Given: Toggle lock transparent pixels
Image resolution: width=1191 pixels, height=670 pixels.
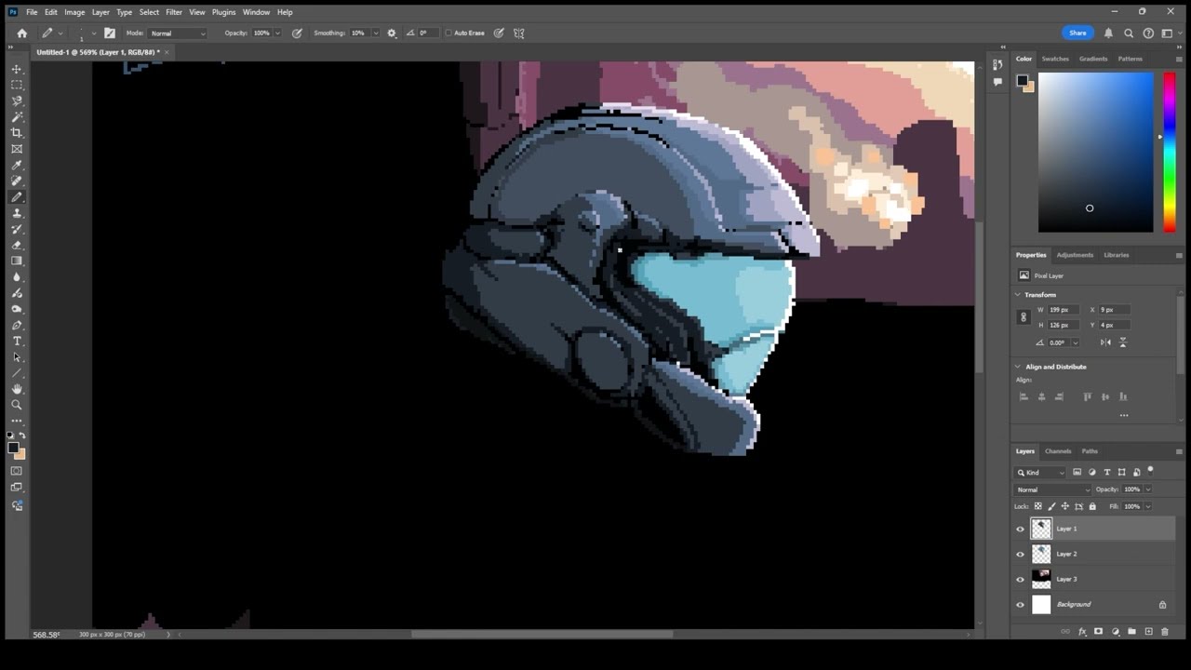Looking at the screenshot, I should (x=1039, y=506).
